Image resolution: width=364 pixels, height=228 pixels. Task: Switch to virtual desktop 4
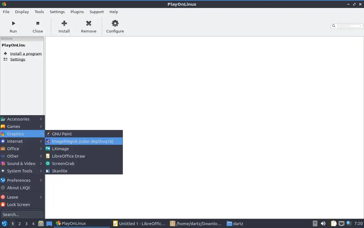[x=33, y=224]
